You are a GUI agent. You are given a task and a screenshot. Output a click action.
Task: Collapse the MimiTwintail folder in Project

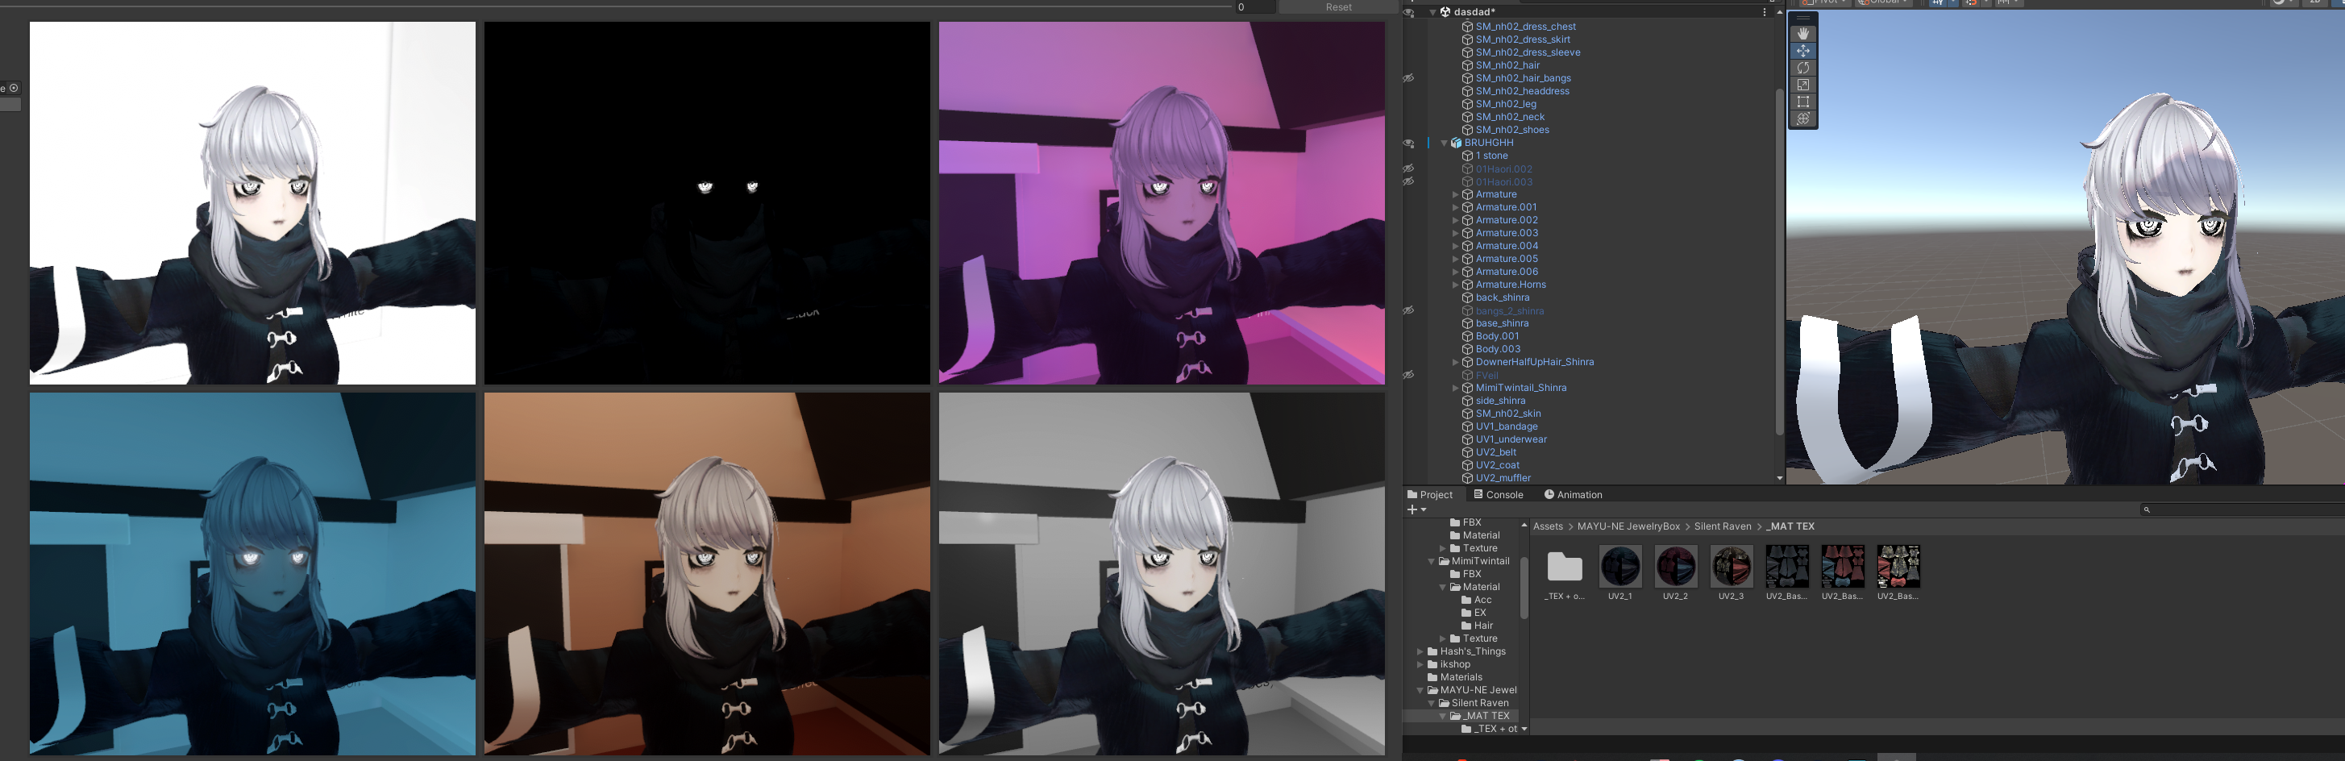1432,562
